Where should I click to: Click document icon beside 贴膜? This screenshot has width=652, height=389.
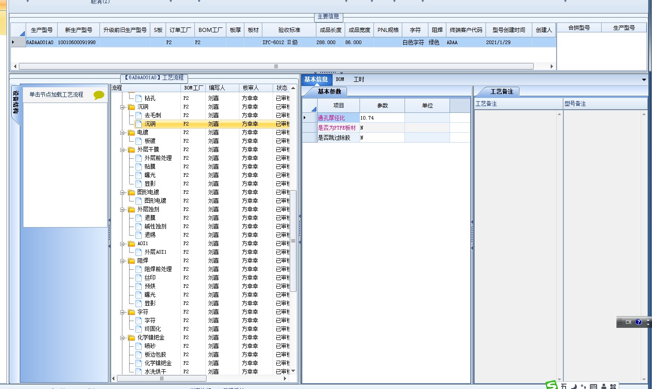tap(139, 167)
